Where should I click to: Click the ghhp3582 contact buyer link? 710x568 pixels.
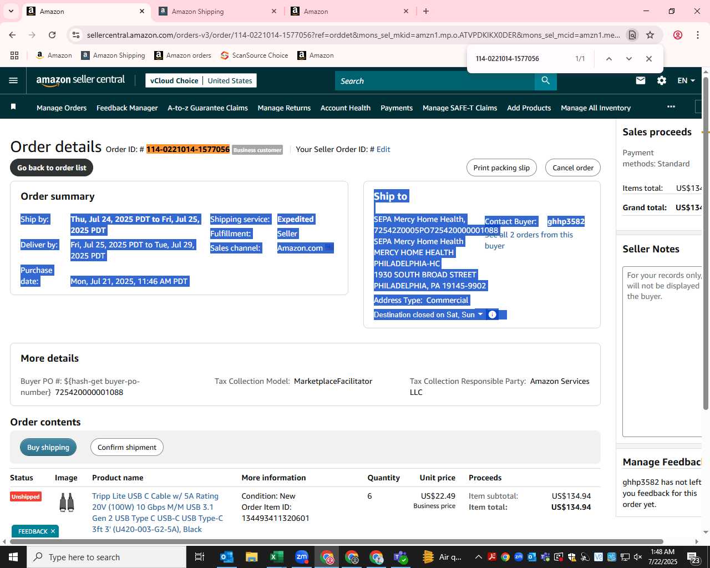[566, 221]
